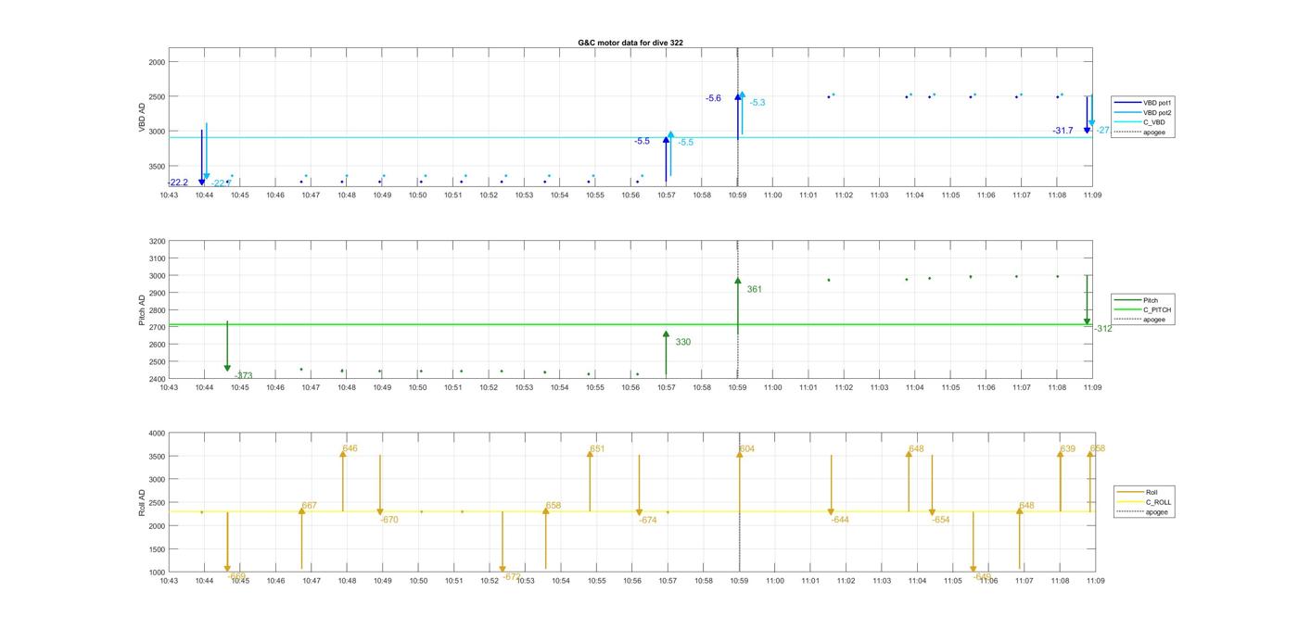Viewport: 1298px width, 642px height.
Task: Click the "646" roll value label
Action: click(350, 448)
